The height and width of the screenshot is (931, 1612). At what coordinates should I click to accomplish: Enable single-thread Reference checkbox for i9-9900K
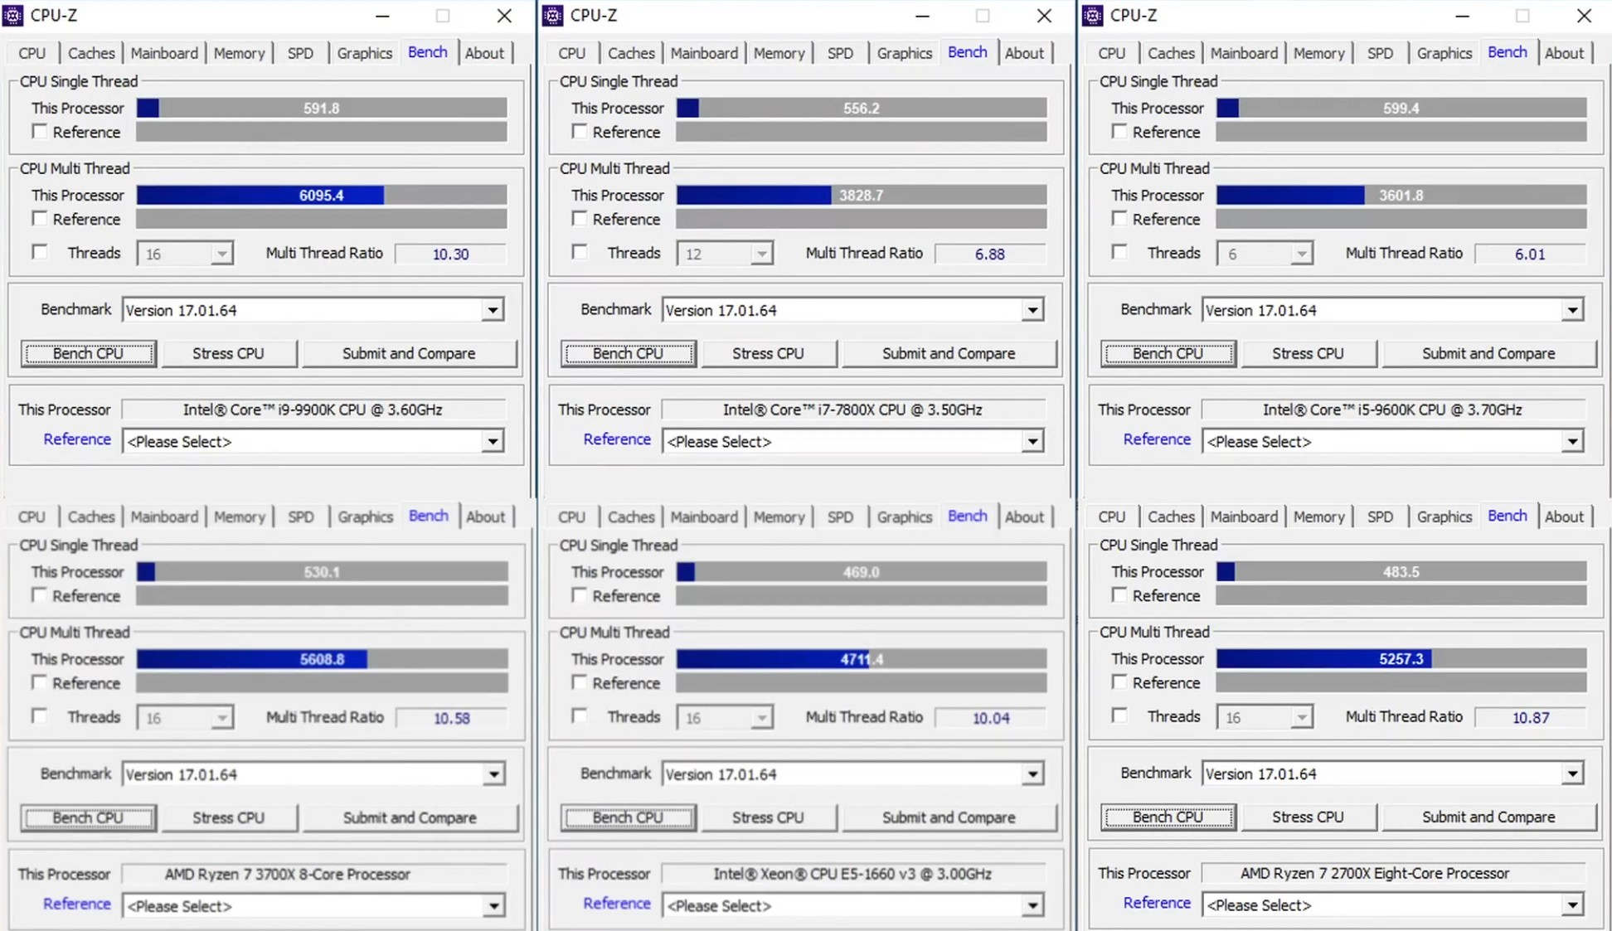39,132
